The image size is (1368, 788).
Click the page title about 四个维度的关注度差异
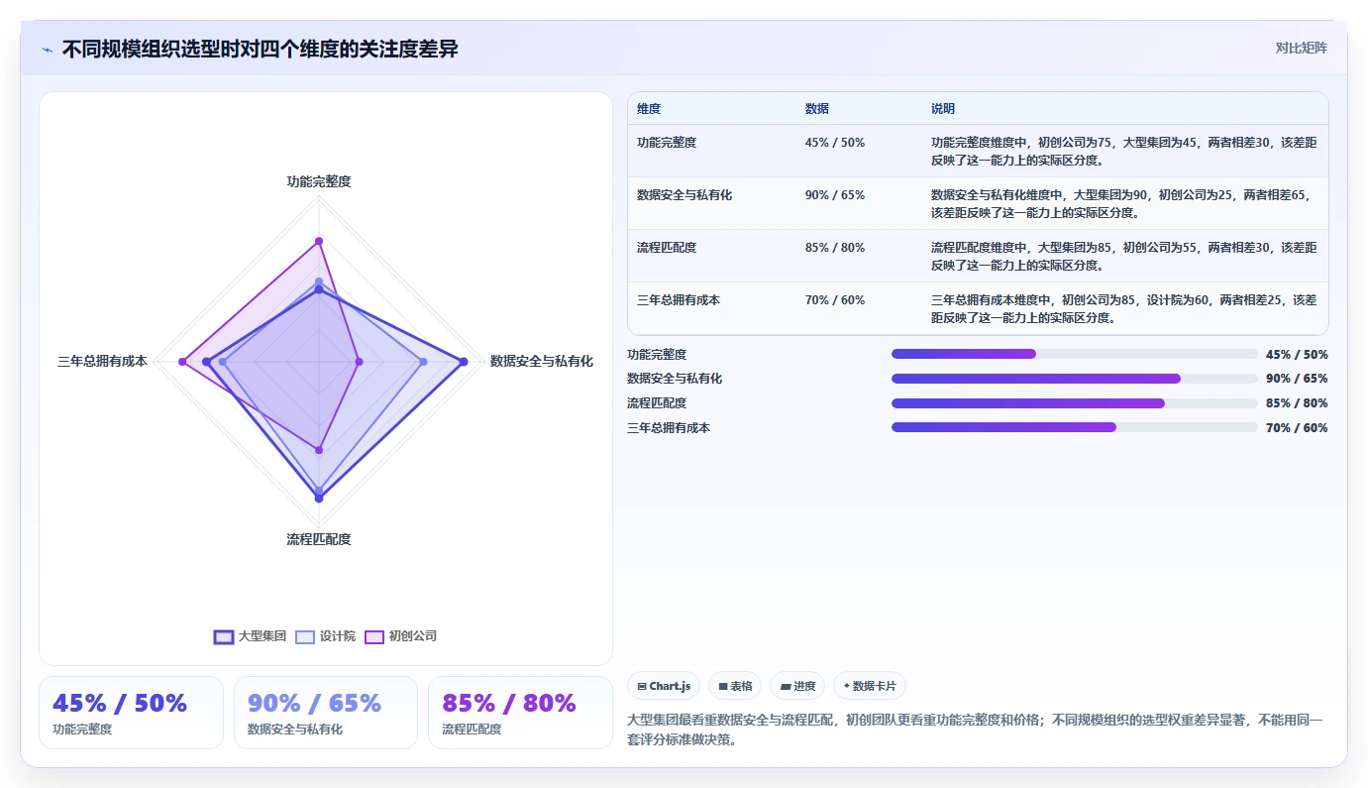click(x=260, y=50)
